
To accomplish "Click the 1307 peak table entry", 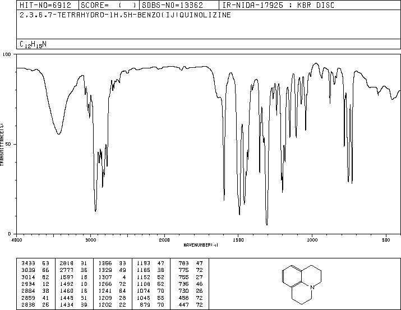I will 105,277.
